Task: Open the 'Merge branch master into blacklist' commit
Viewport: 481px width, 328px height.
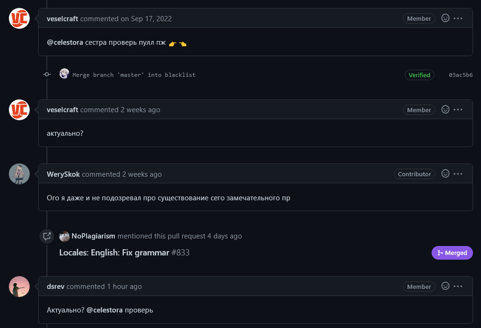Action: click(x=134, y=75)
